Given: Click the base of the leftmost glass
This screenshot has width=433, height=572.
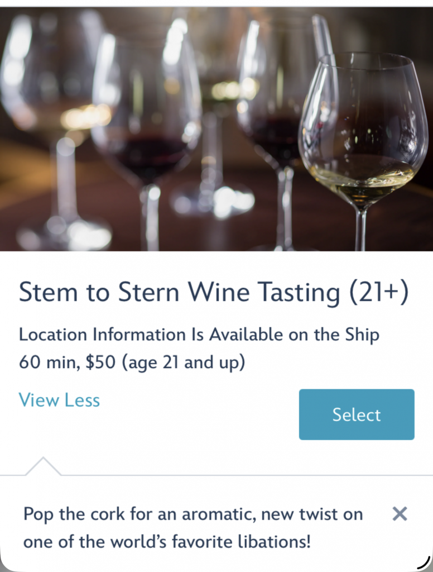Looking at the screenshot, I should tap(62, 235).
